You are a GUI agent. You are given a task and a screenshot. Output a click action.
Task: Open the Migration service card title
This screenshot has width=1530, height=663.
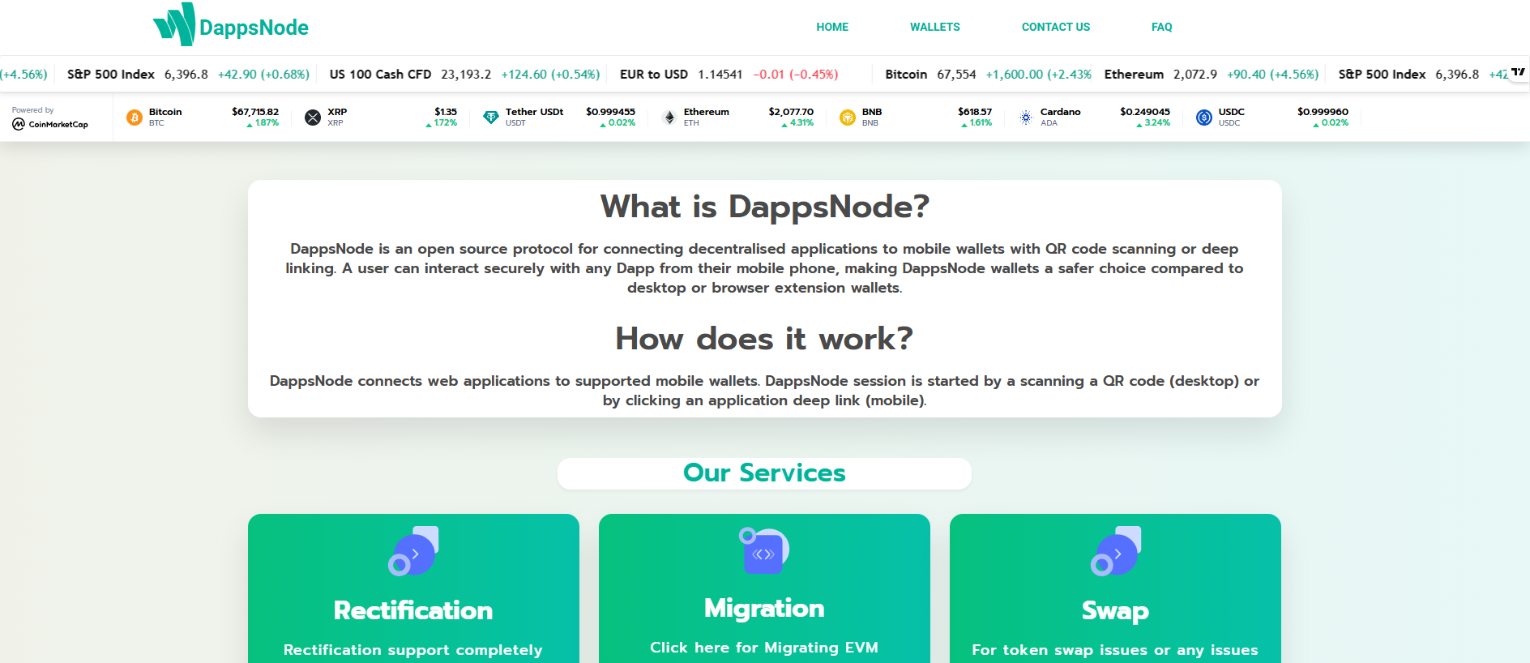coord(764,608)
